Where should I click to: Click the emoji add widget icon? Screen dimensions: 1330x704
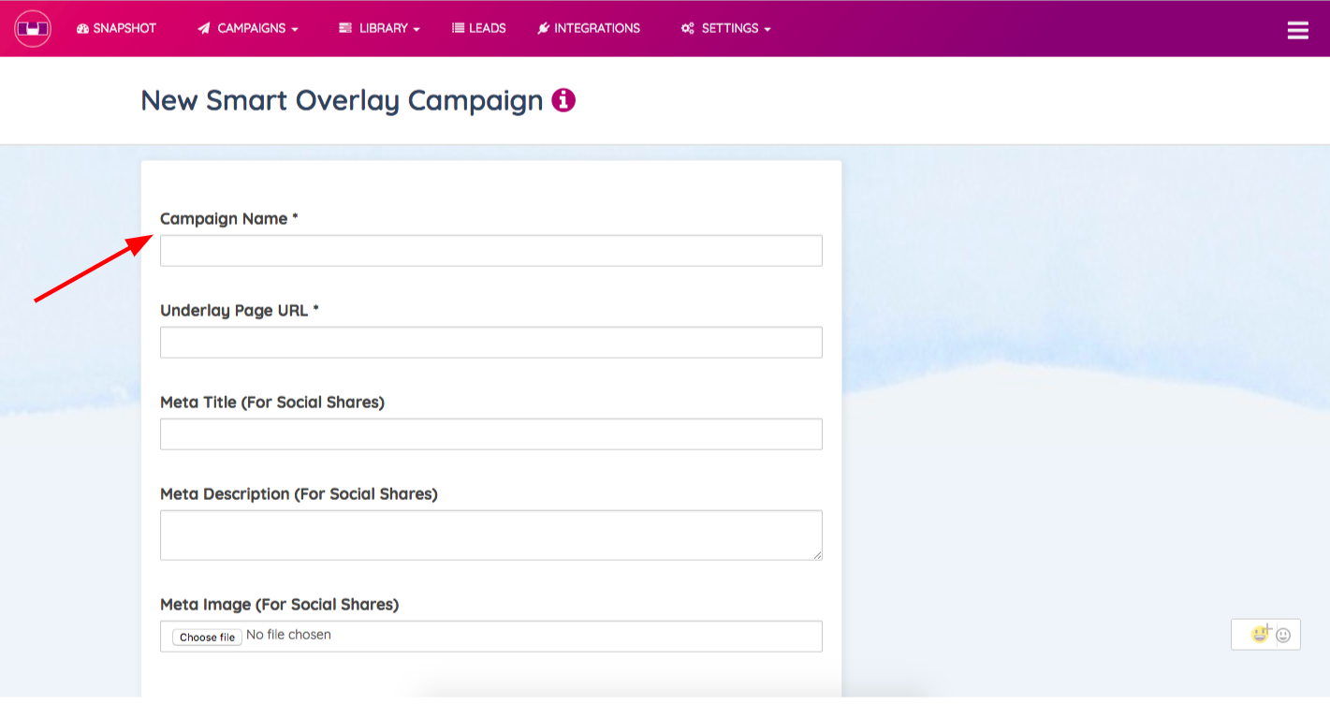click(1262, 634)
